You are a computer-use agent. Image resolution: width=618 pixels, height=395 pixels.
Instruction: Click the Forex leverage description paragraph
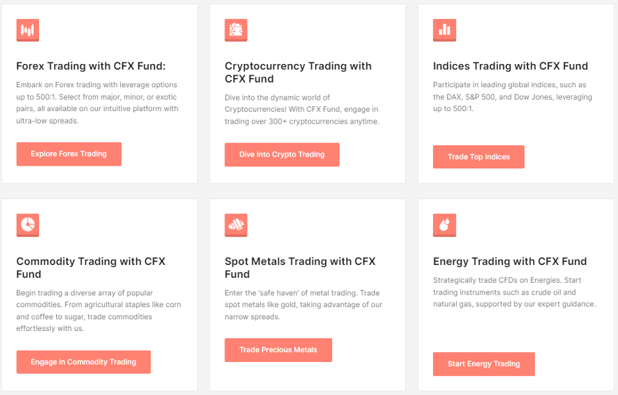pos(97,102)
